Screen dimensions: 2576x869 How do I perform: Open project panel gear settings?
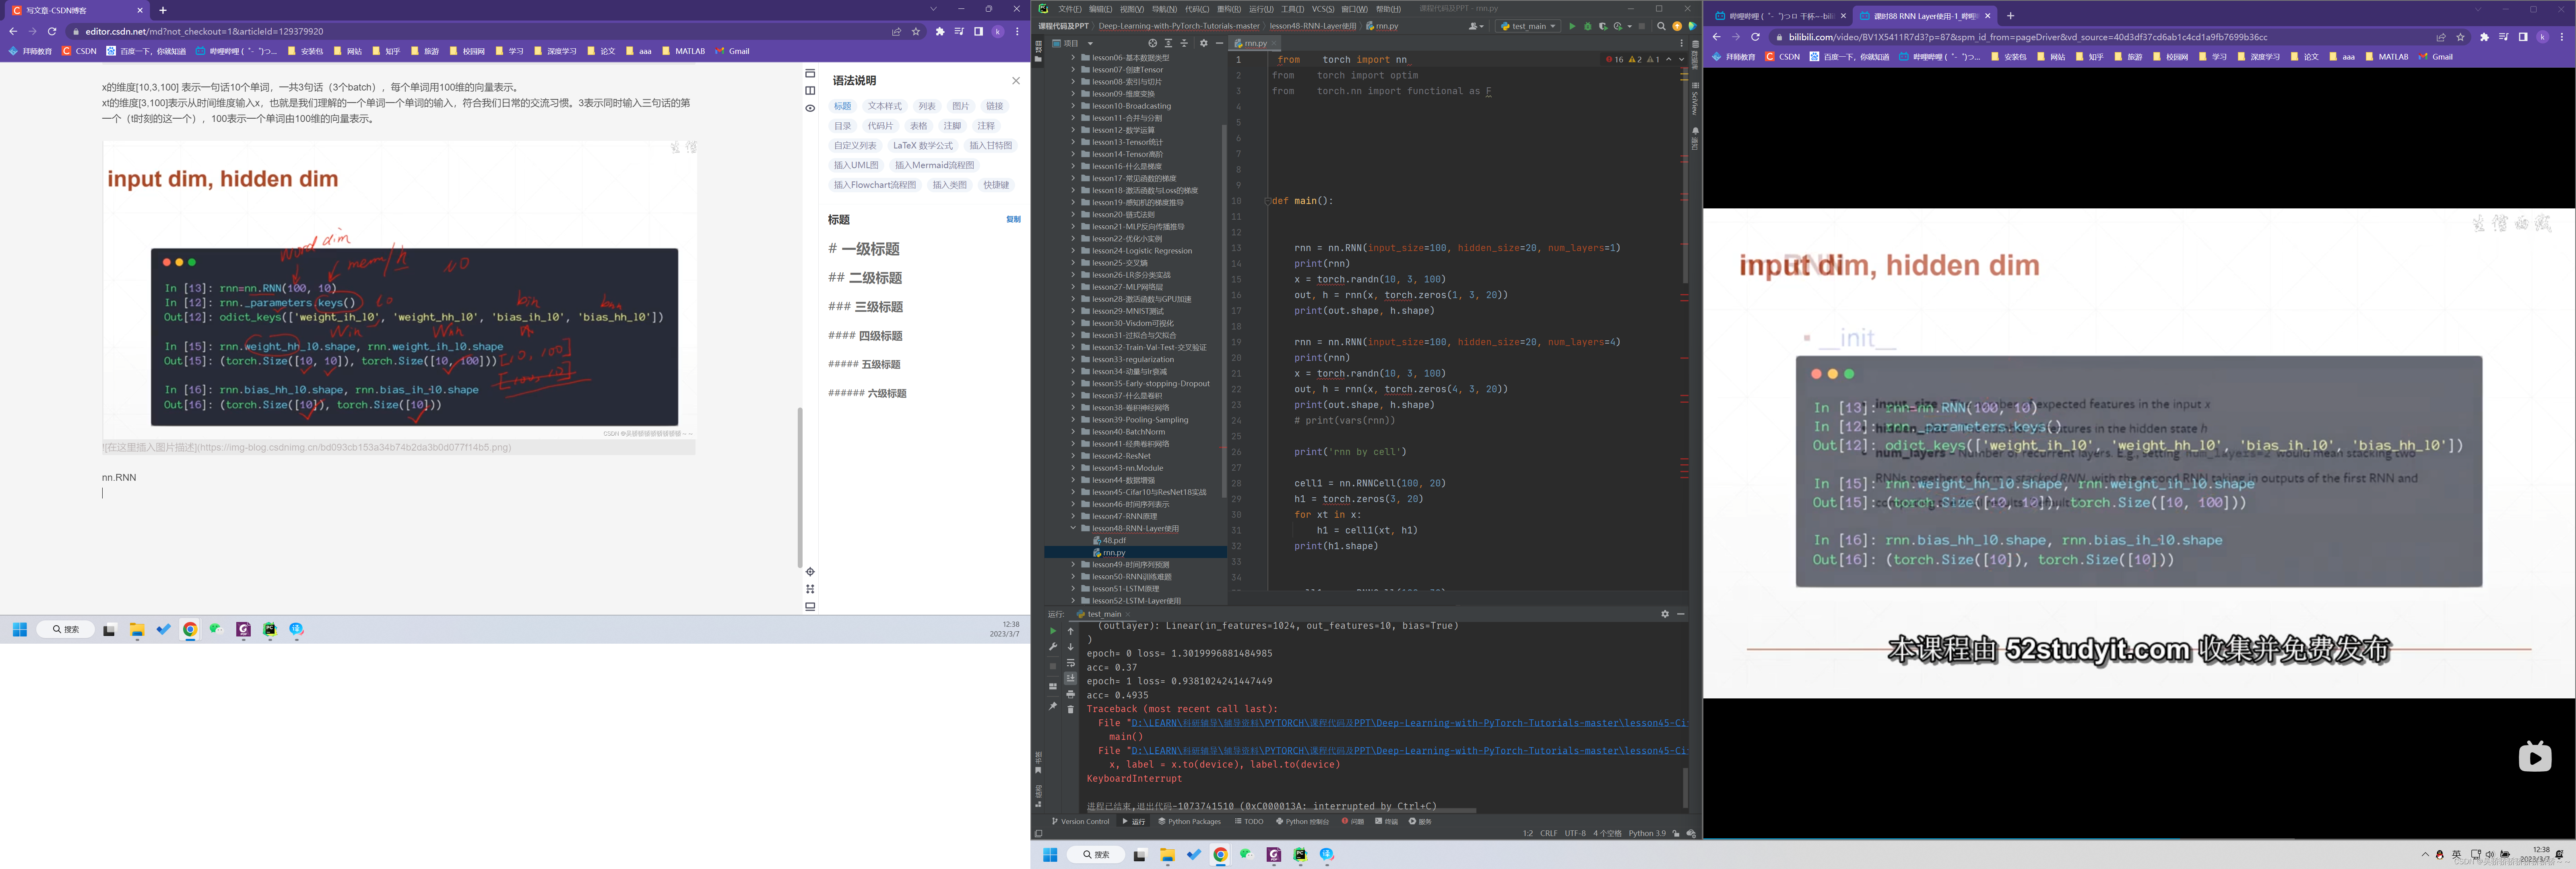point(1204,43)
